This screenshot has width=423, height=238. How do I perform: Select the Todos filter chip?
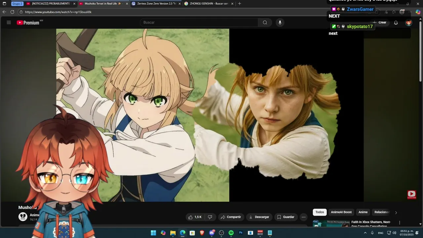coord(320,212)
